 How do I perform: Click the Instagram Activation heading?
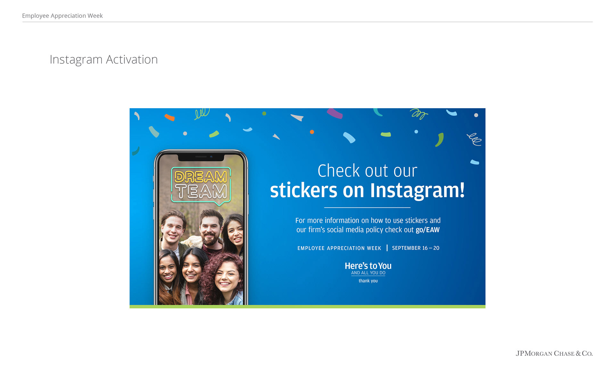coord(103,60)
